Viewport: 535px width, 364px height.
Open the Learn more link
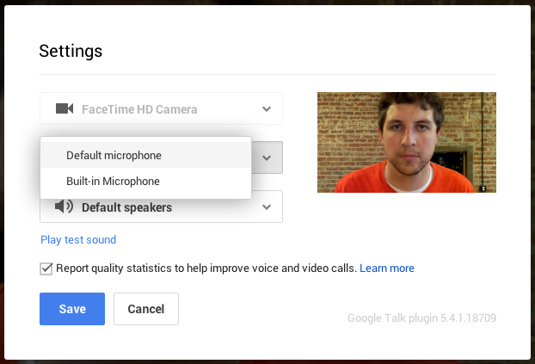tap(387, 268)
